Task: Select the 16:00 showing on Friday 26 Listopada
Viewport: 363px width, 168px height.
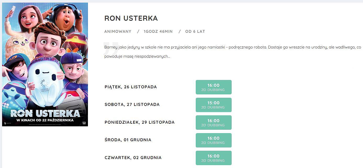Action: [x=214, y=87]
